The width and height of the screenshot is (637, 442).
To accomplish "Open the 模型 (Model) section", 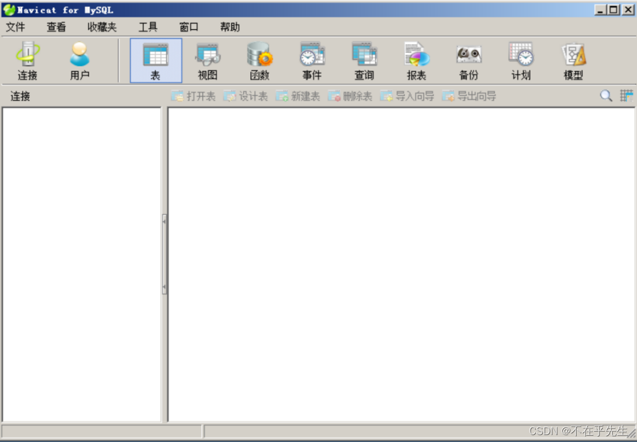I will (573, 60).
